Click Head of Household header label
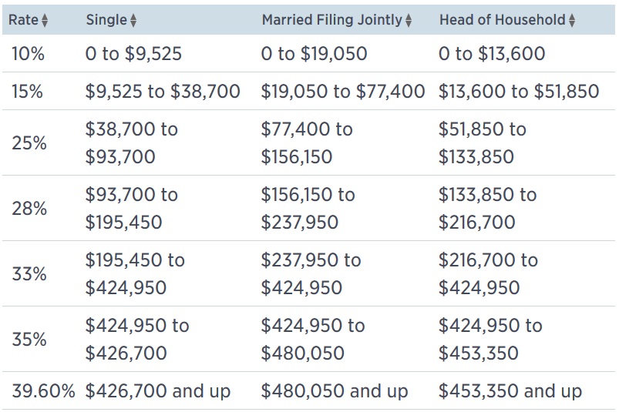The width and height of the screenshot is (619, 412). 503,20
